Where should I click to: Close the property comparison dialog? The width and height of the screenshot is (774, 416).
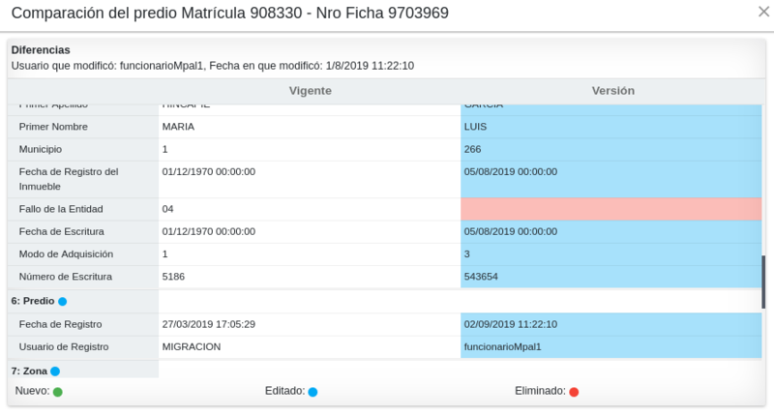coord(762,13)
